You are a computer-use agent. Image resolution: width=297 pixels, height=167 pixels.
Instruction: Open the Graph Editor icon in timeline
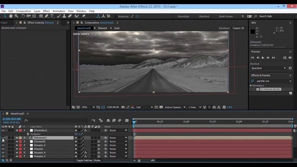127,121
